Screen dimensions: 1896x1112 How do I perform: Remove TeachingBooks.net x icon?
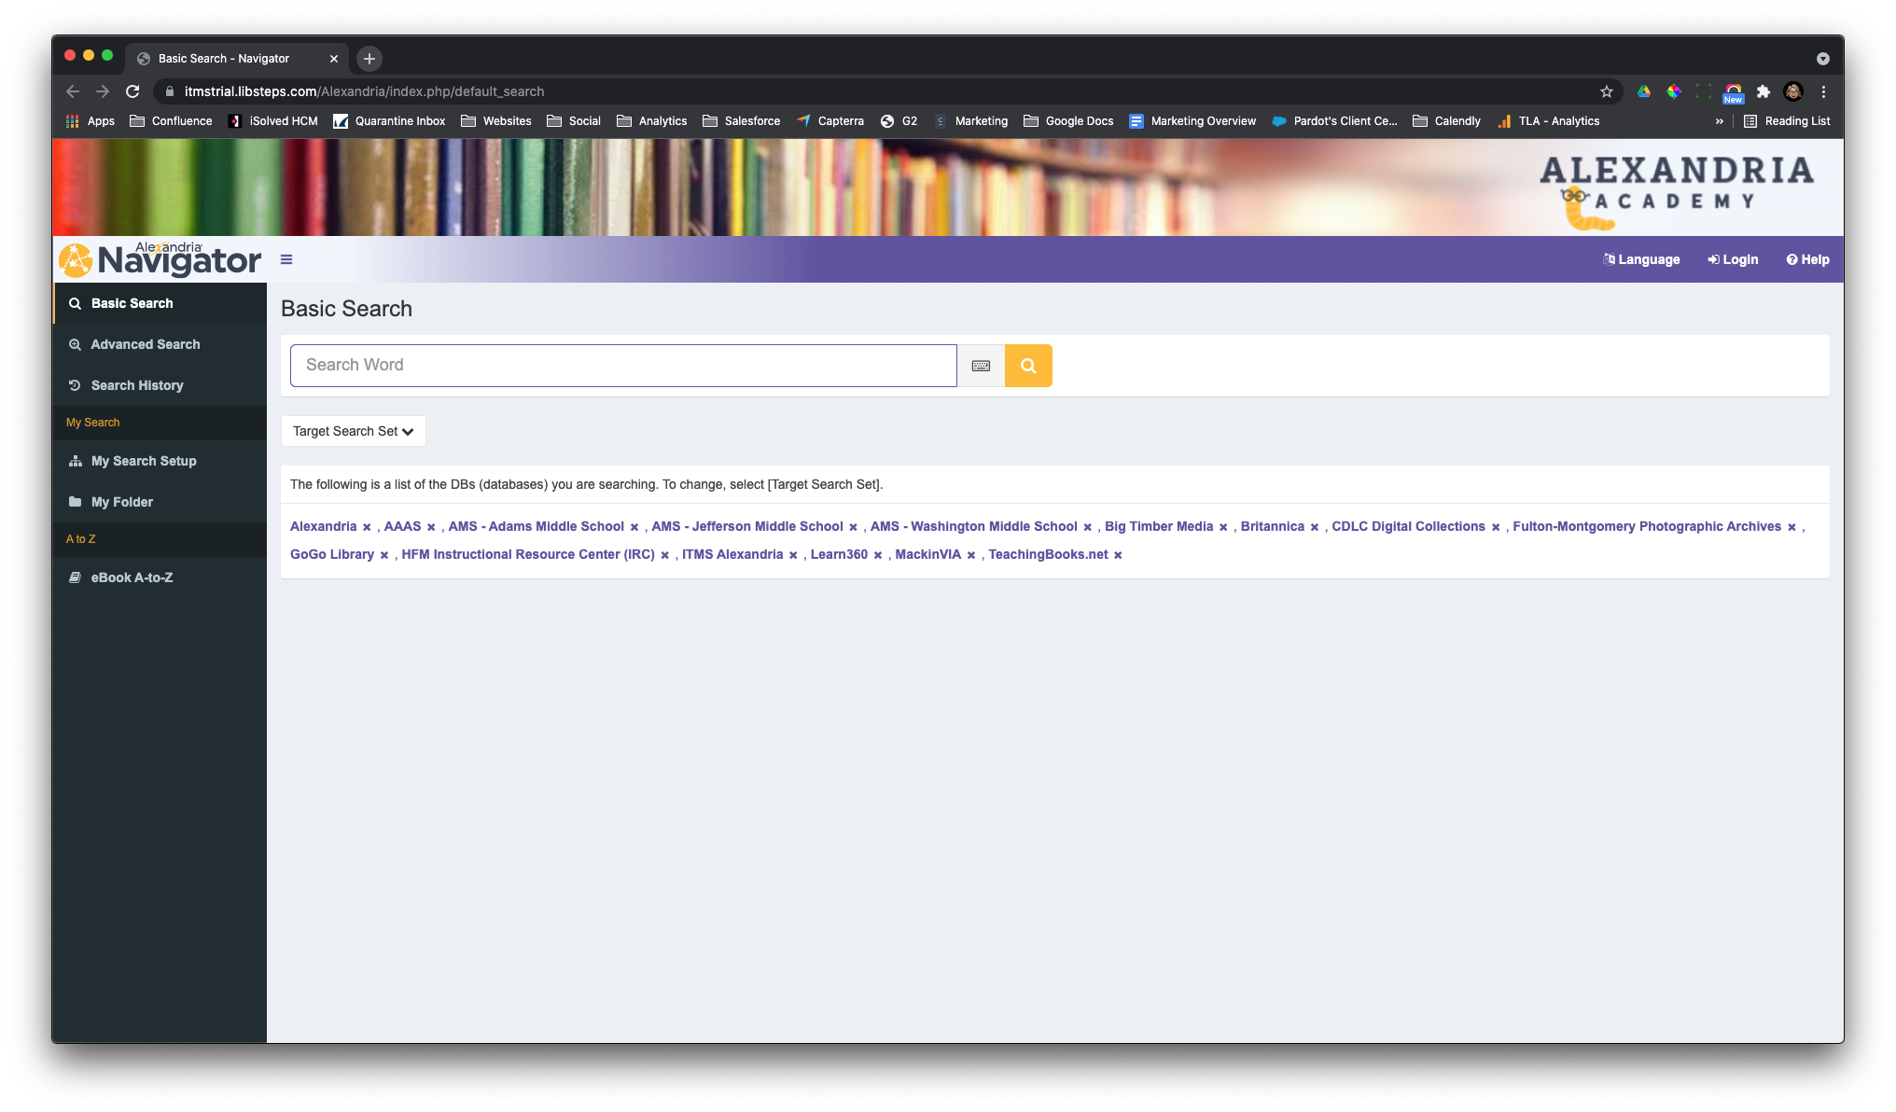[x=1118, y=555]
